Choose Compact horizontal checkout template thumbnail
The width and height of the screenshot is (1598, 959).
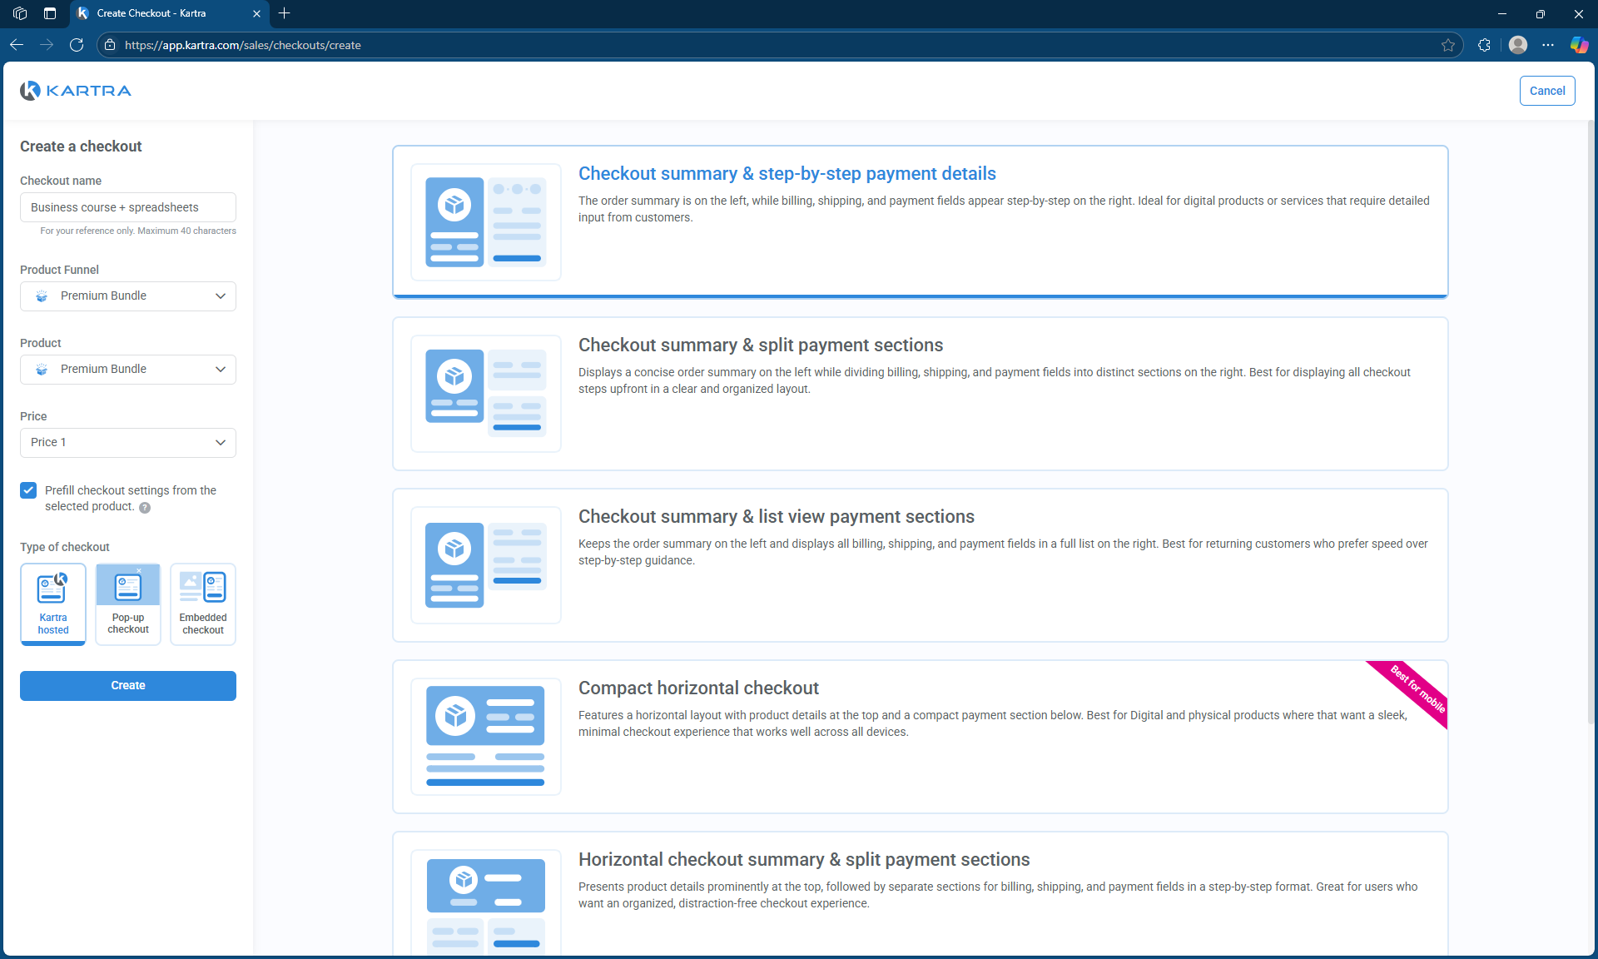[486, 736]
